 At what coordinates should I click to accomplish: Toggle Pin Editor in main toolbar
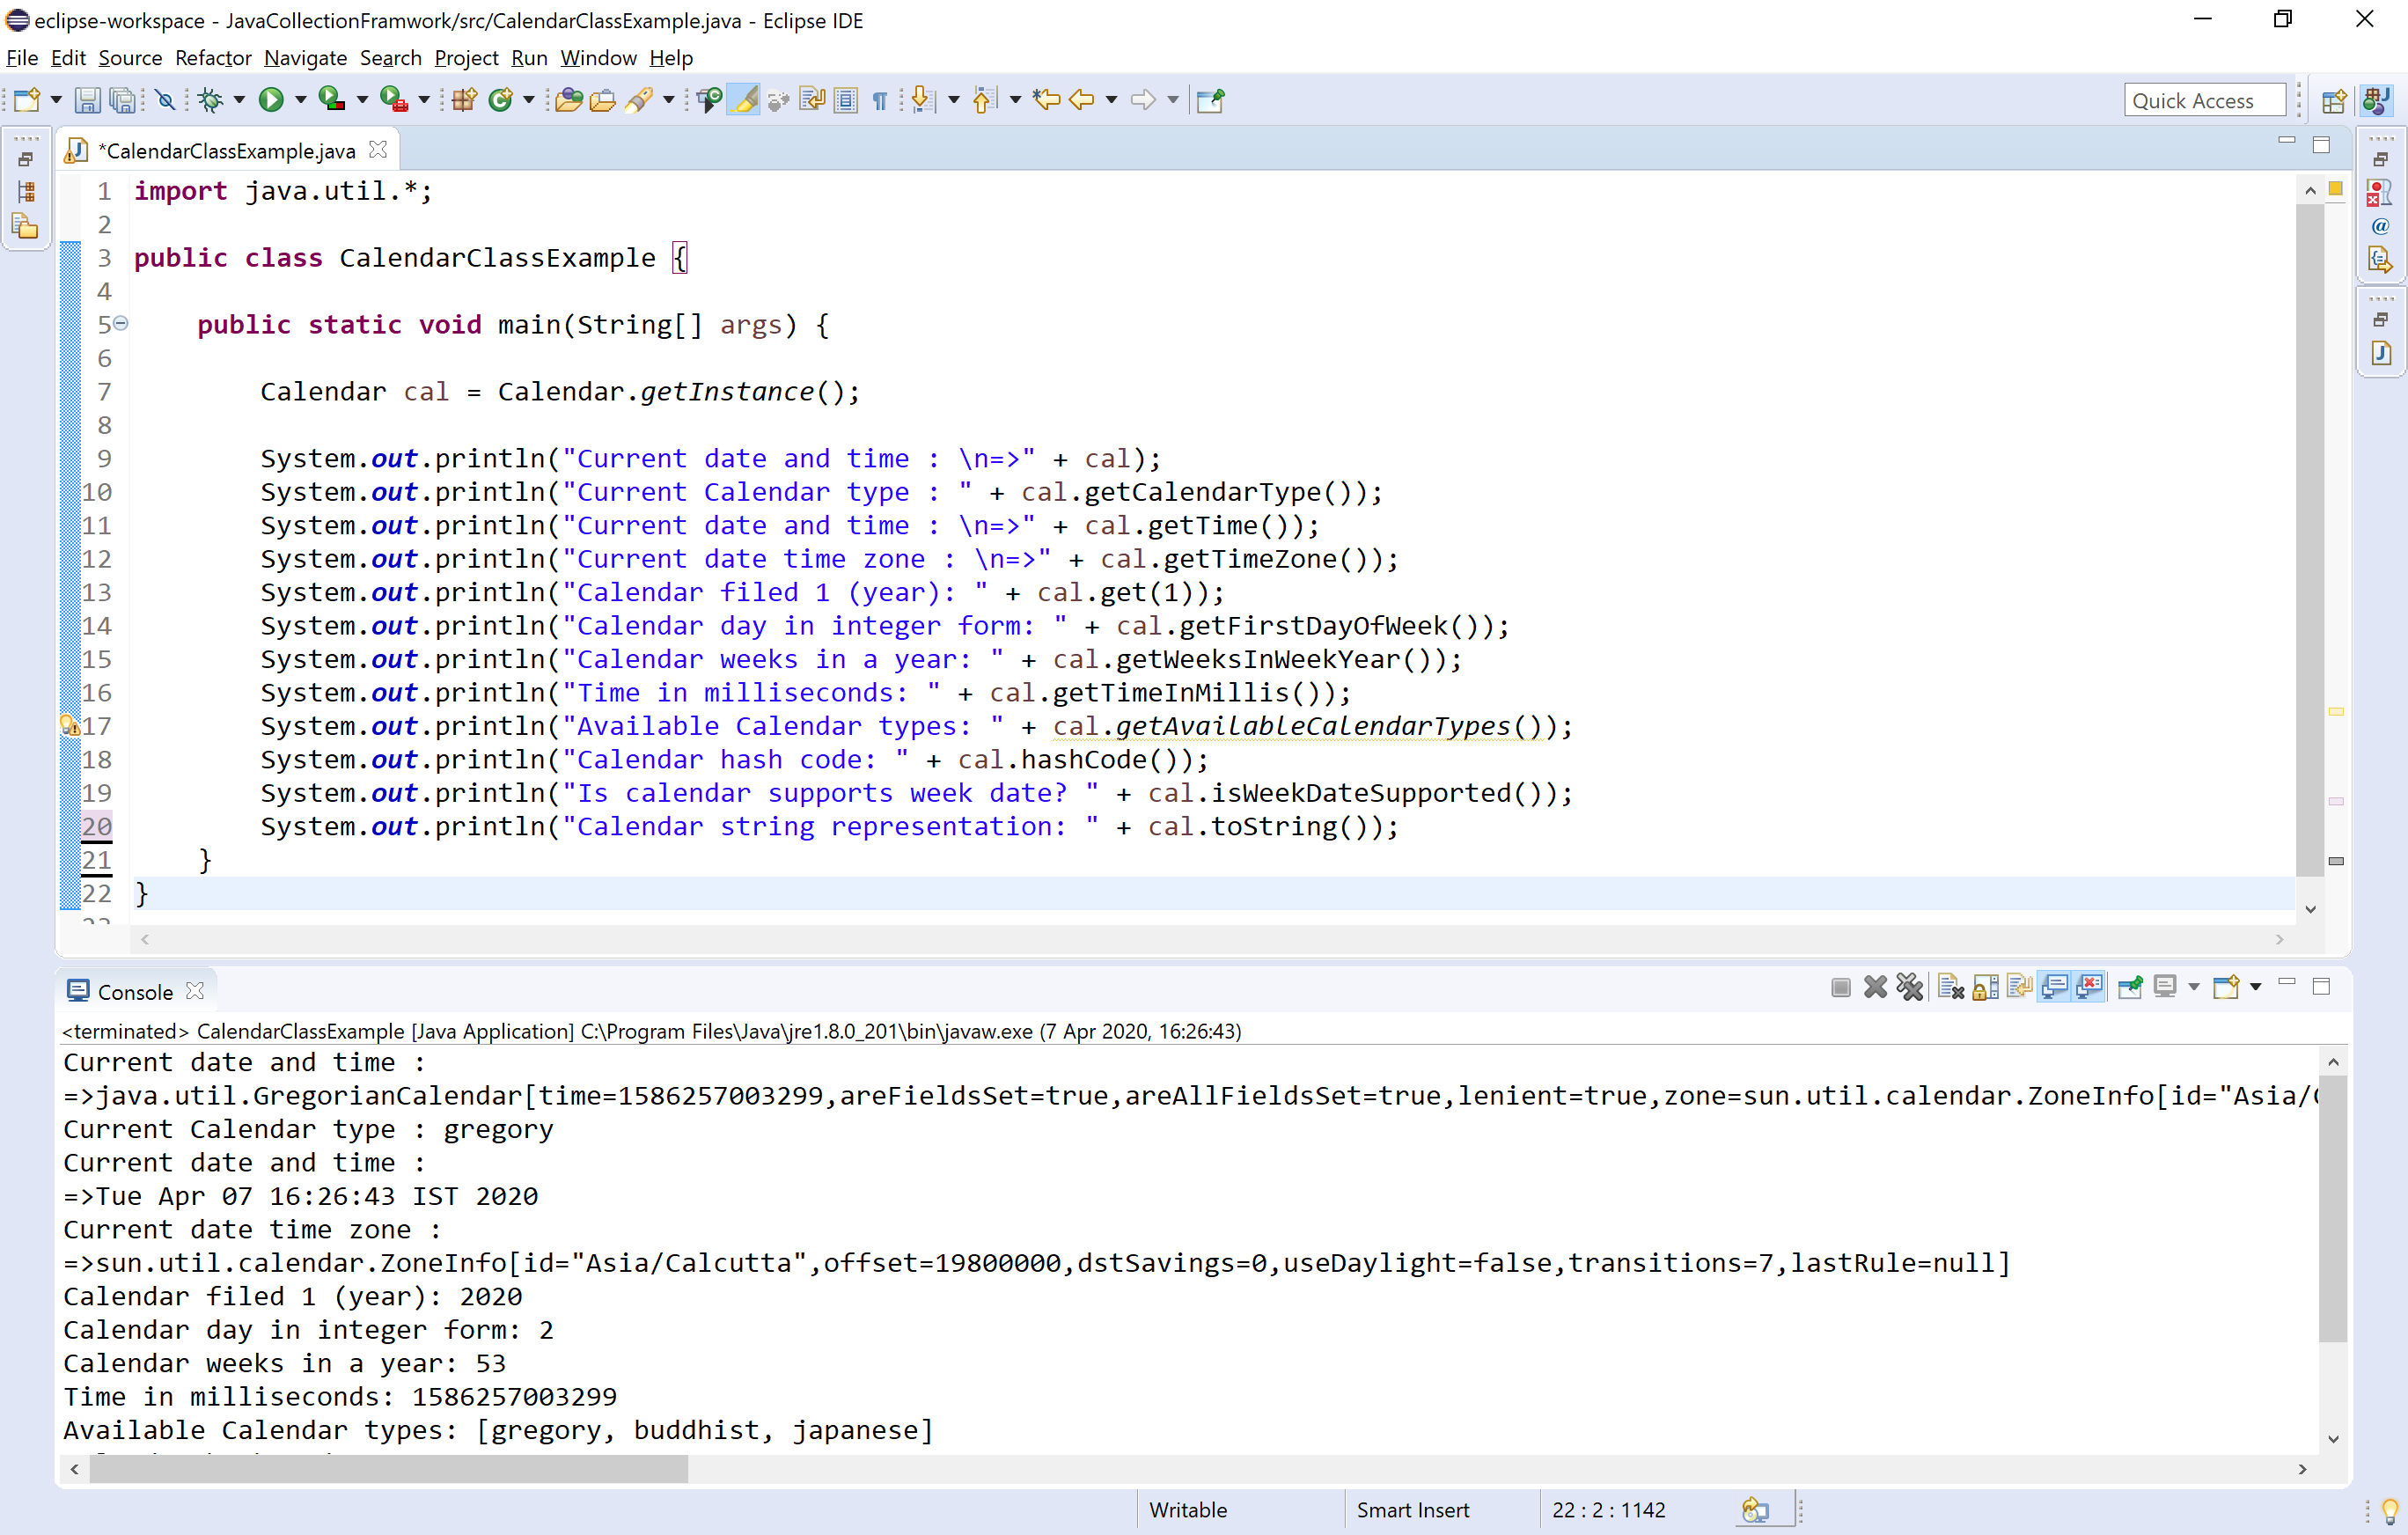(x=1211, y=100)
